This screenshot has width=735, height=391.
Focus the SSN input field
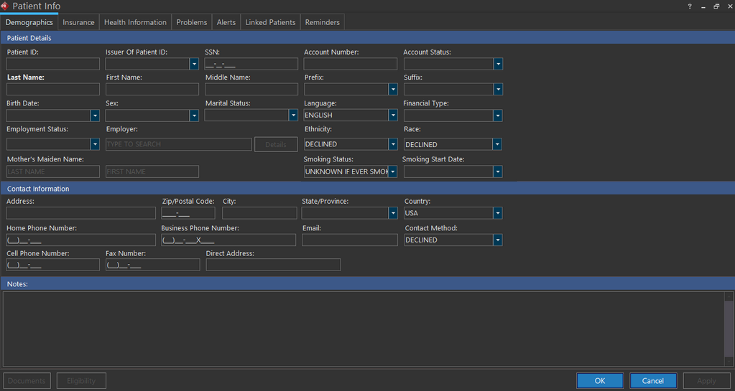point(251,64)
